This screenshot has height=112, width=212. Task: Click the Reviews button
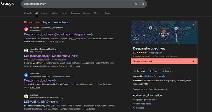139,71
